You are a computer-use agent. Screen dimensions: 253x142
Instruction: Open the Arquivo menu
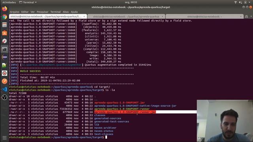click(15, 12)
